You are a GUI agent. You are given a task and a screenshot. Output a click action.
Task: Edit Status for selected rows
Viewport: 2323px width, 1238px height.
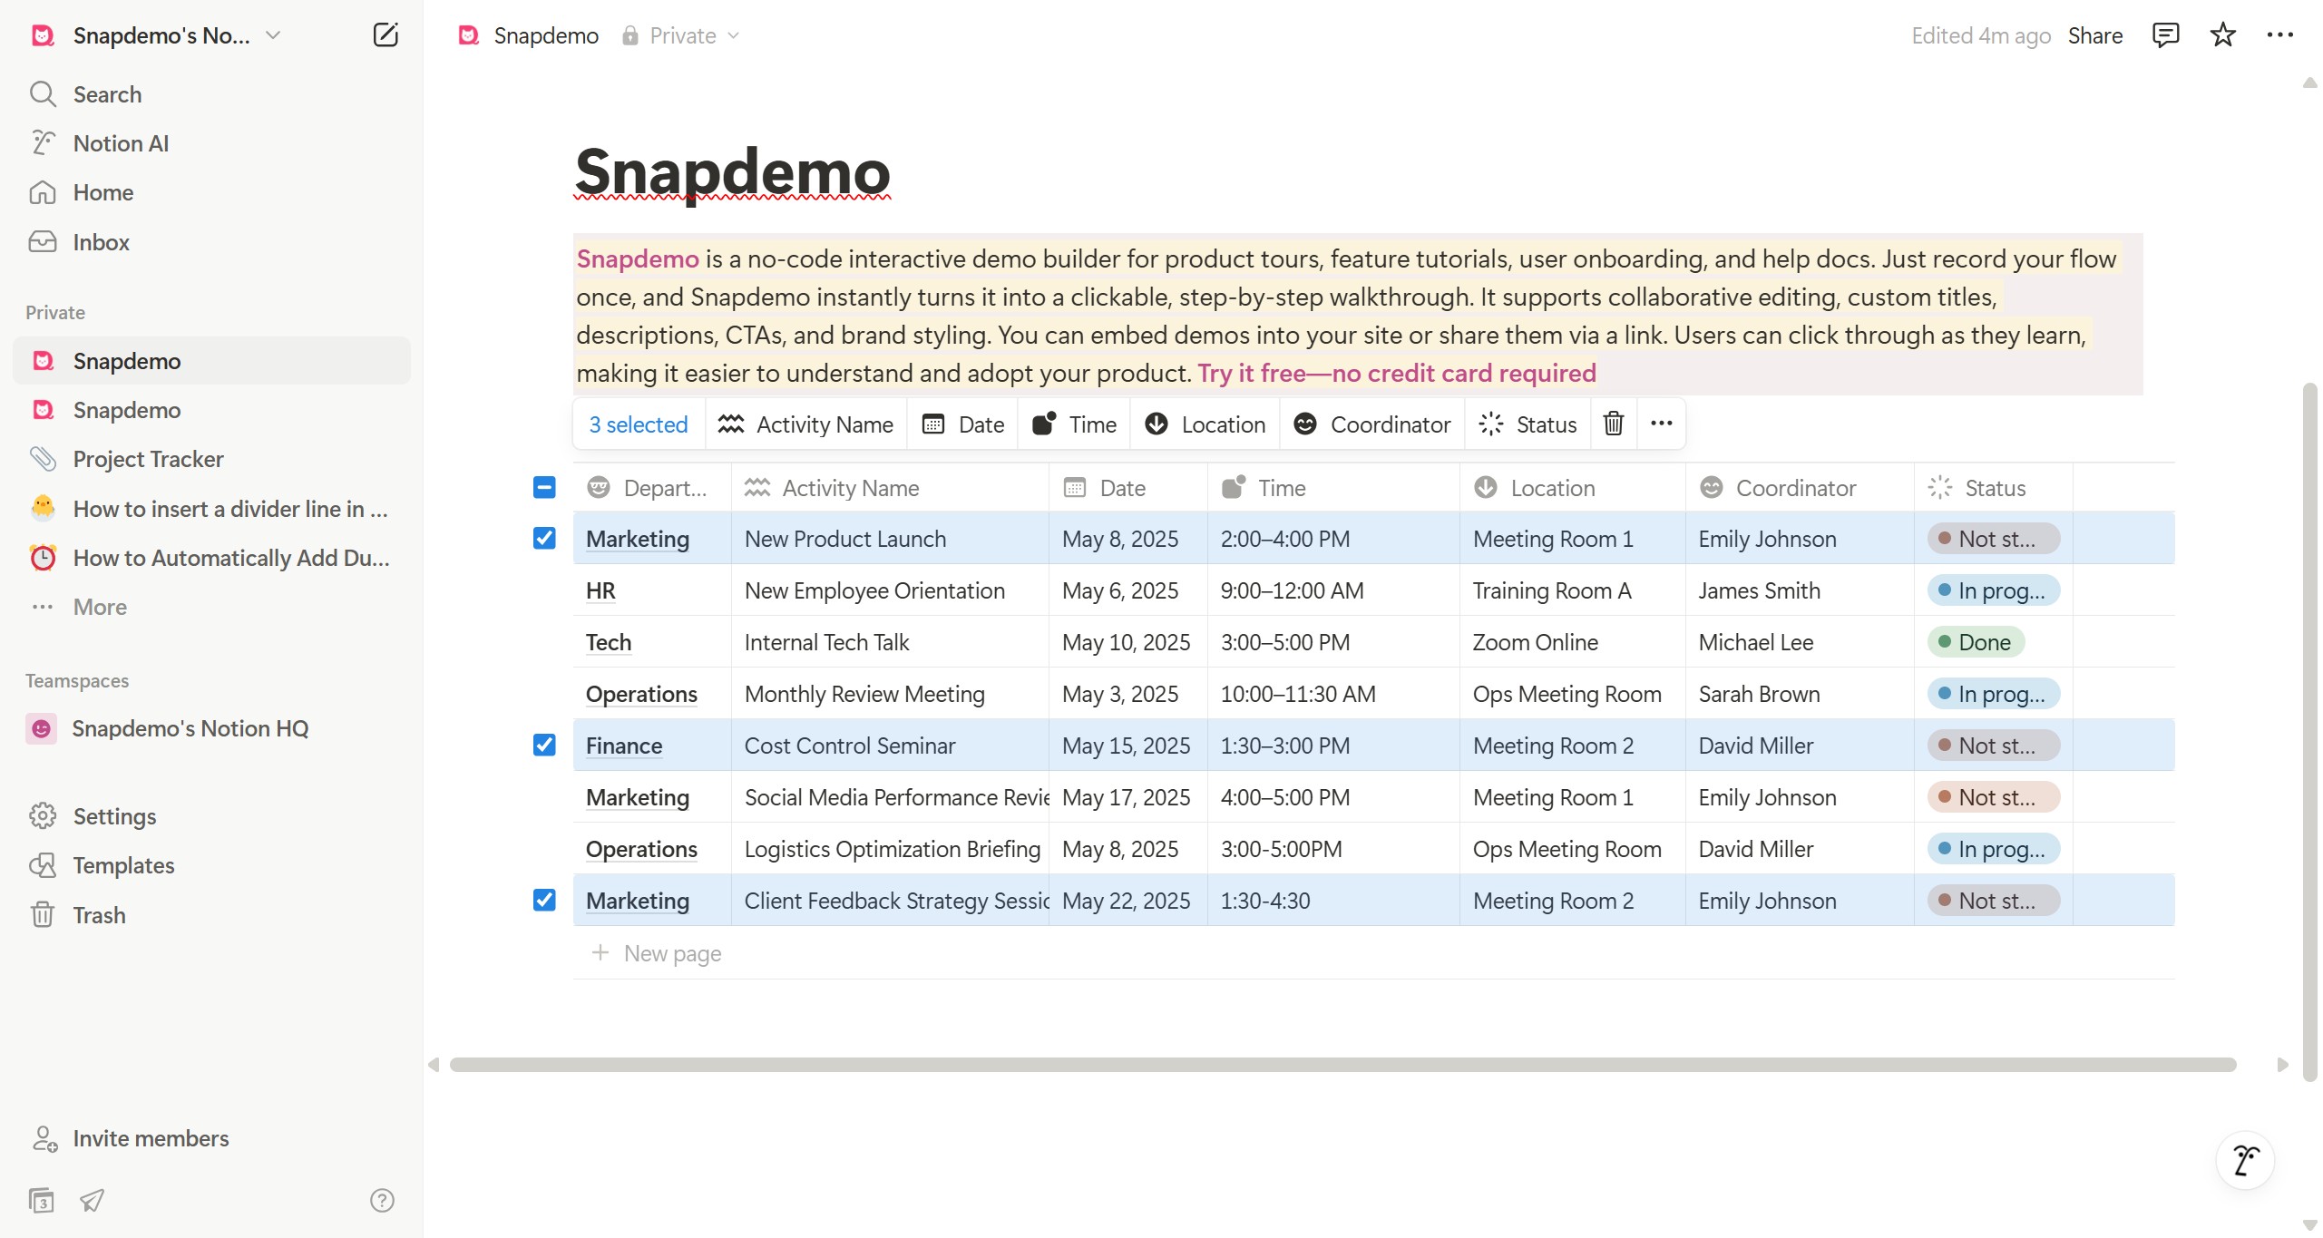coord(1528,424)
